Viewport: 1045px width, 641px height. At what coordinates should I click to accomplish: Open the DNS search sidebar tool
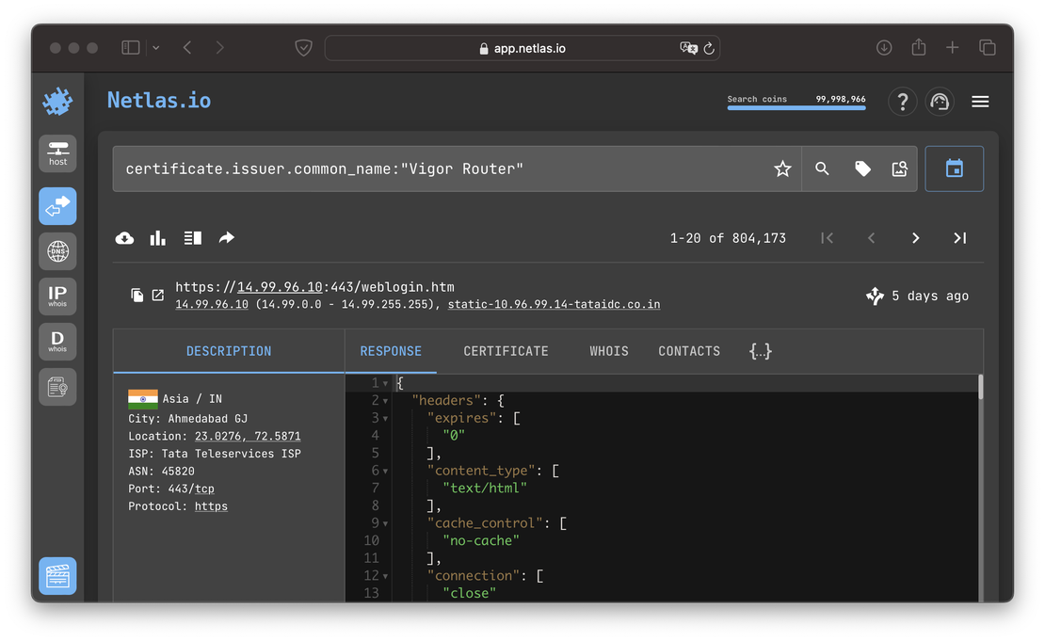tap(57, 251)
